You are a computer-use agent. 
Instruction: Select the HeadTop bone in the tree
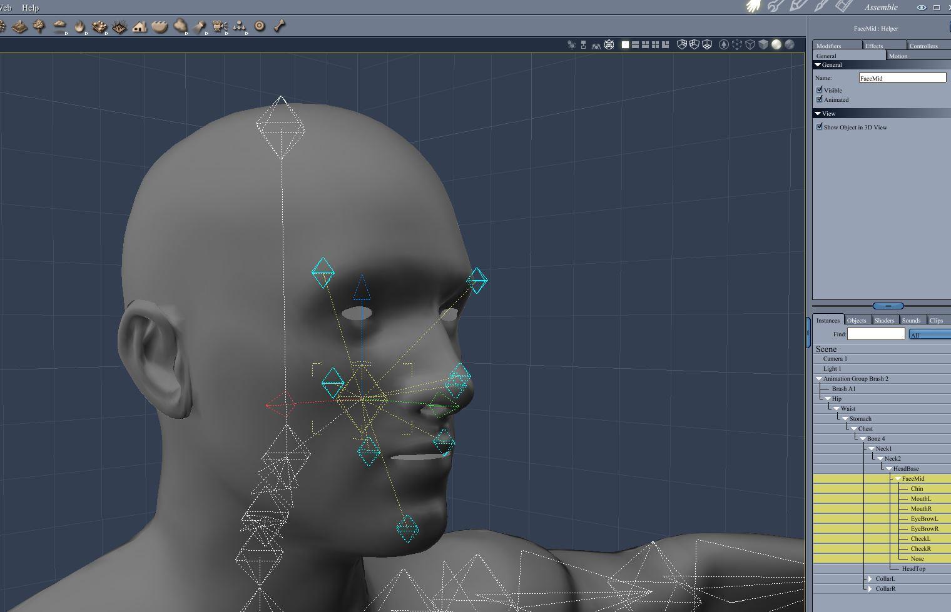[913, 569]
